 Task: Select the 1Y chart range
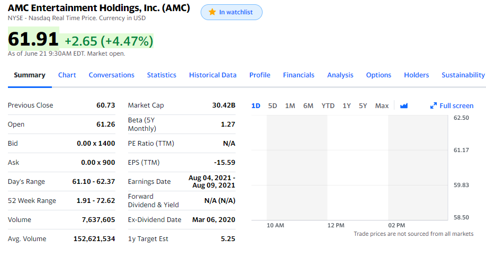(x=347, y=106)
